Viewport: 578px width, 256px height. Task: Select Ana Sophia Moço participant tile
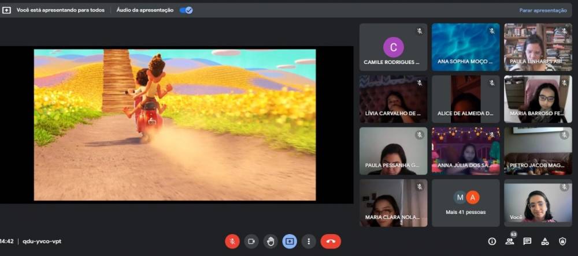point(465,47)
